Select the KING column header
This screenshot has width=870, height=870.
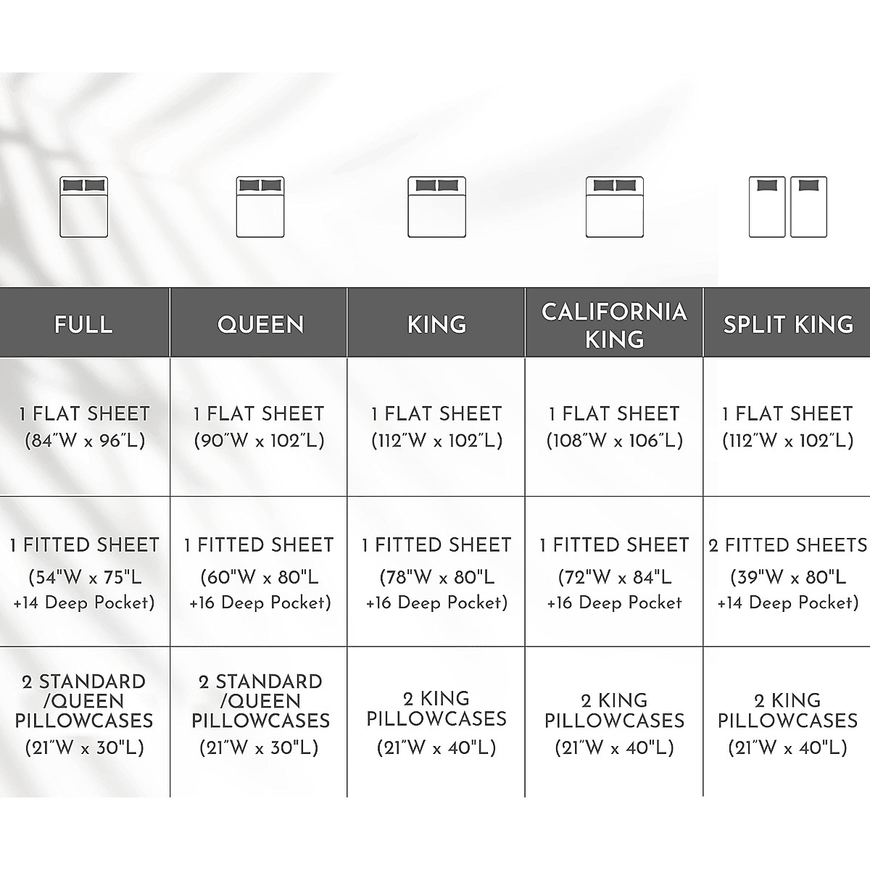pyautogui.click(x=437, y=323)
